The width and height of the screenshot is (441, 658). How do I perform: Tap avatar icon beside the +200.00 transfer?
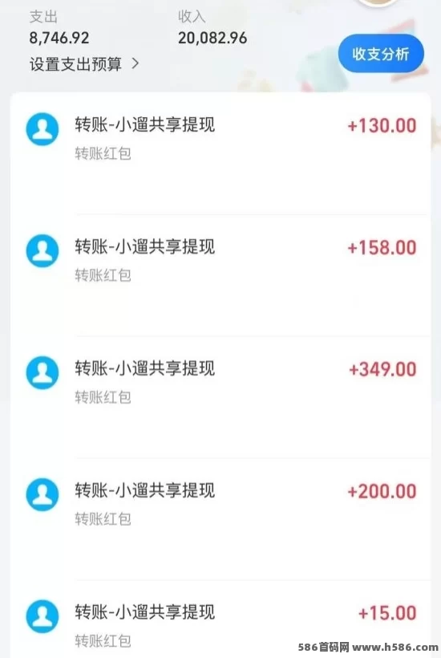(42, 494)
